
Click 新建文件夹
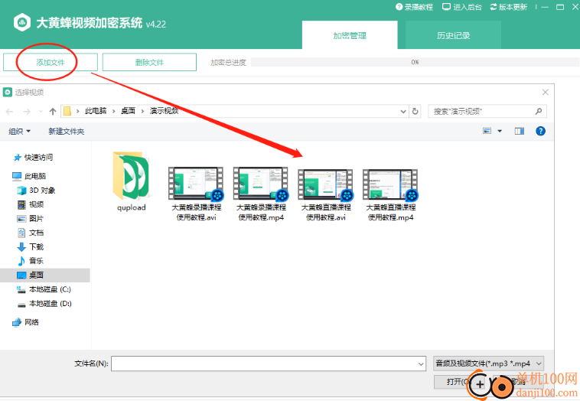click(67, 132)
